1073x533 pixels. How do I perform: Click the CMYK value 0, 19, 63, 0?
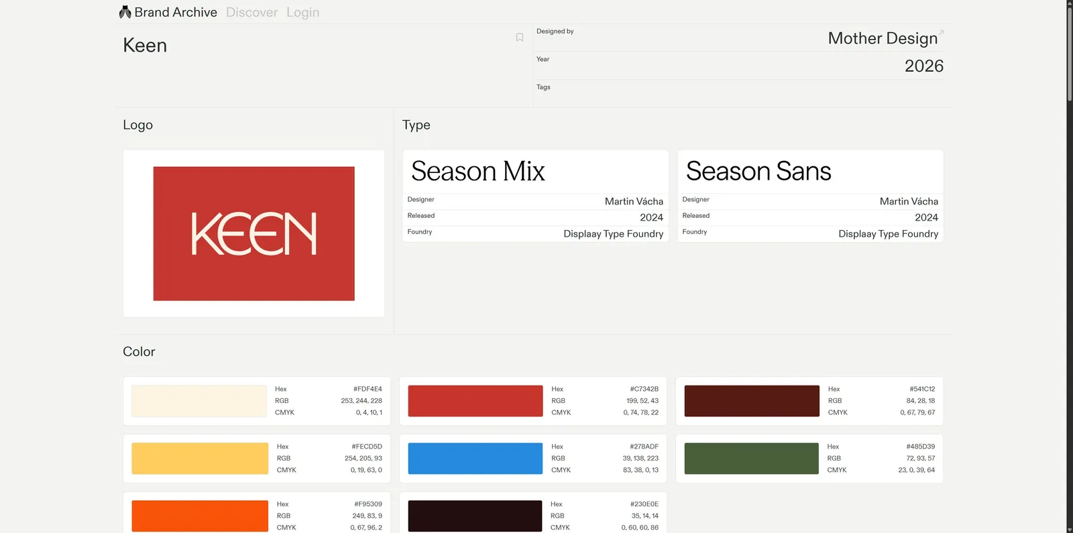tap(366, 470)
